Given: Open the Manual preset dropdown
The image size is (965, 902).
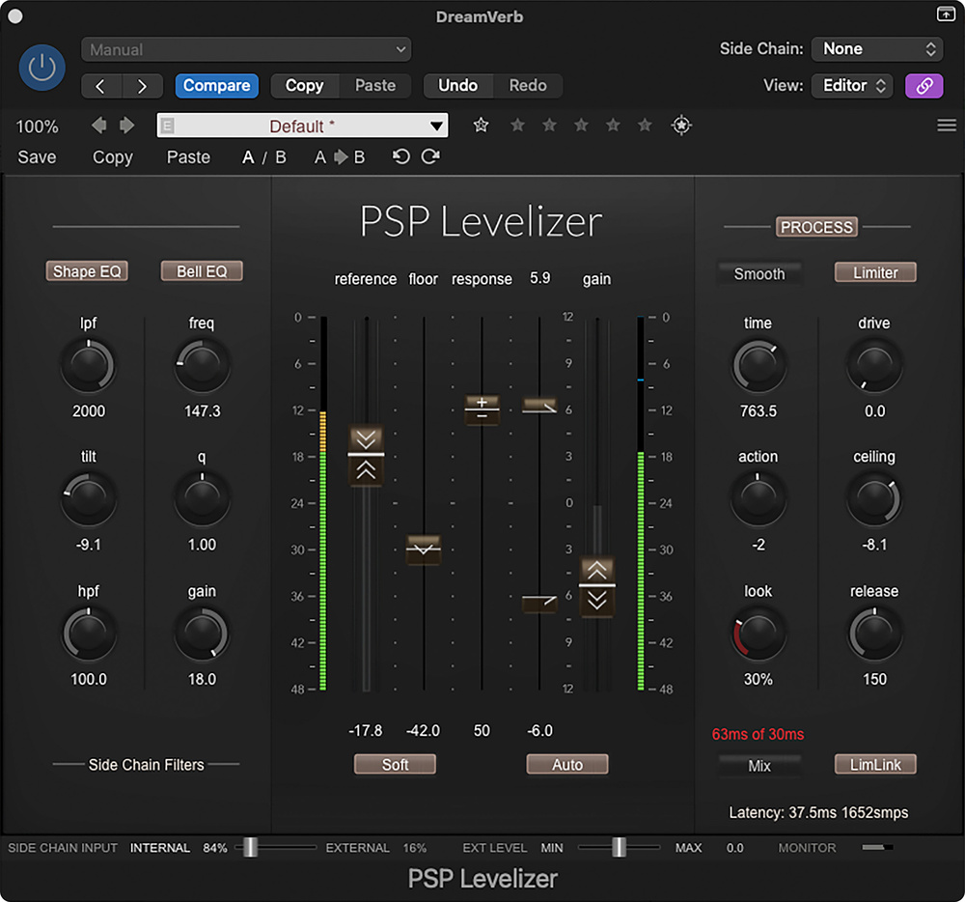Looking at the screenshot, I should point(246,49).
